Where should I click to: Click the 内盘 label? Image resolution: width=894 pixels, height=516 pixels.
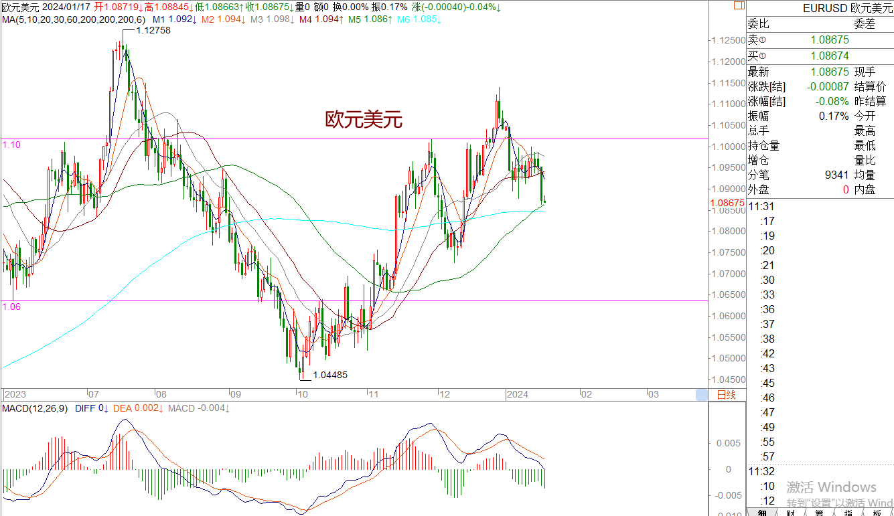865,189
